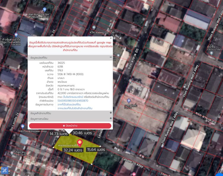The height and width of the screenshot is (176, 223).
Task: Open directions link จากที่นี่ไปยังแปลงที่ดิน
Action: click(69, 105)
